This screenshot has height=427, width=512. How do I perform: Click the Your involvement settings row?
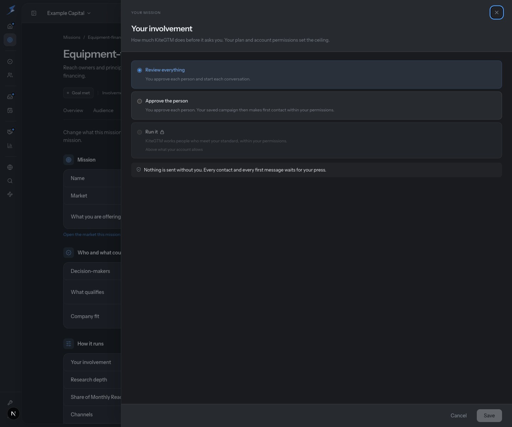pyautogui.click(x=92, y=362)
